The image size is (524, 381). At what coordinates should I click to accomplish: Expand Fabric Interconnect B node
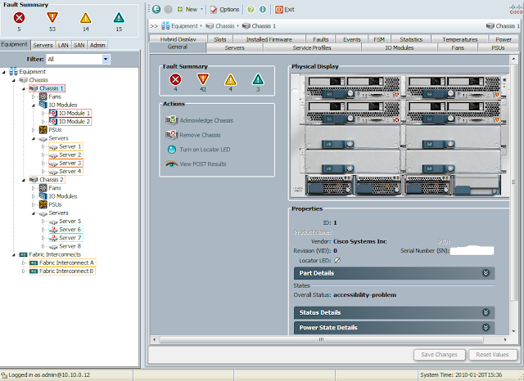tap(24, 271)
